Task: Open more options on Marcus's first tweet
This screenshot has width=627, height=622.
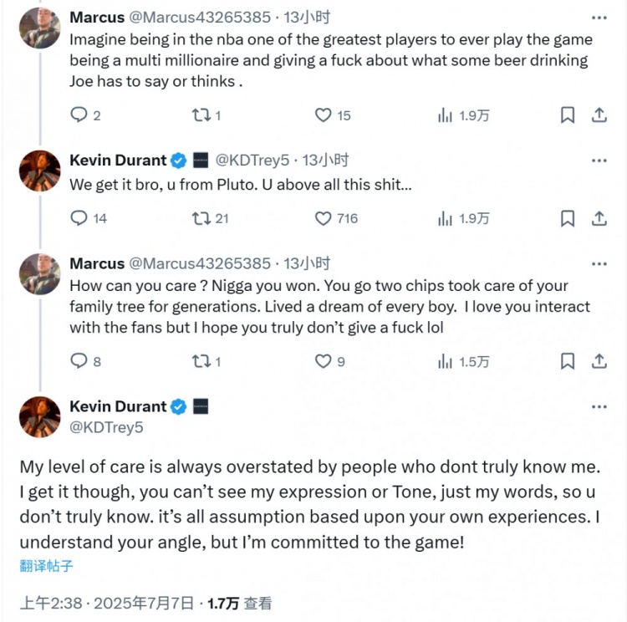Action: click(x=599, y=18)
